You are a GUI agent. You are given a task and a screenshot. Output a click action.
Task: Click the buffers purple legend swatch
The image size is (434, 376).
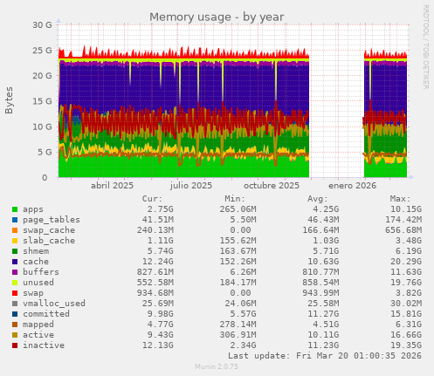15,272
